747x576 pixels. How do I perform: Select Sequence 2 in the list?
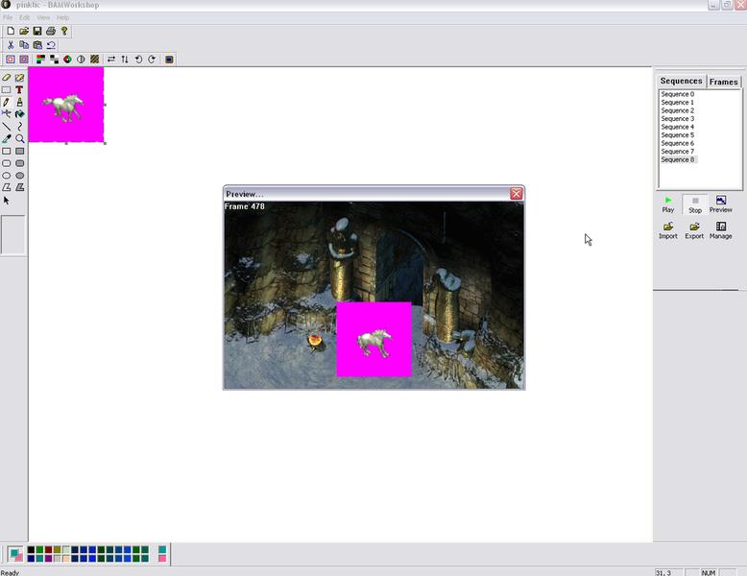(x=678, y=110)
